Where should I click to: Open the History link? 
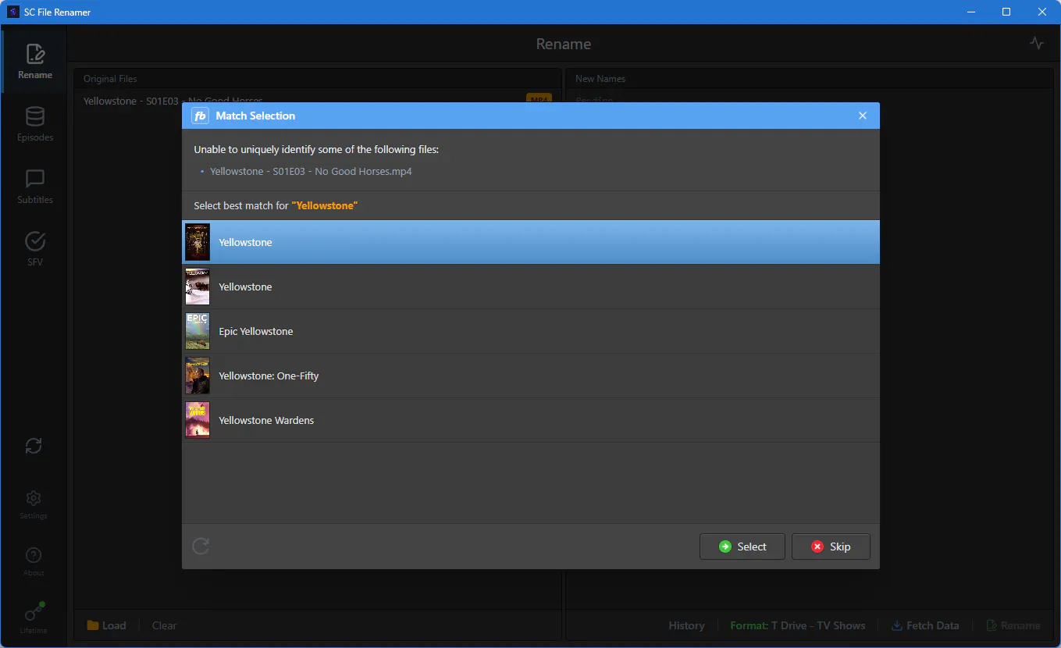(x=686, y=625)
